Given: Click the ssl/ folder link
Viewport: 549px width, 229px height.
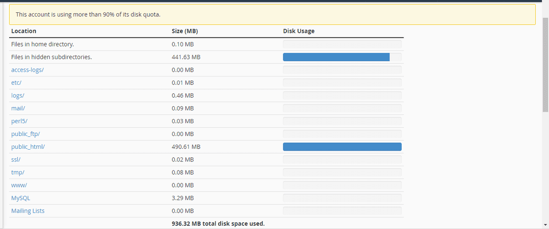Looking at the screenshot, I should point(16,160).
